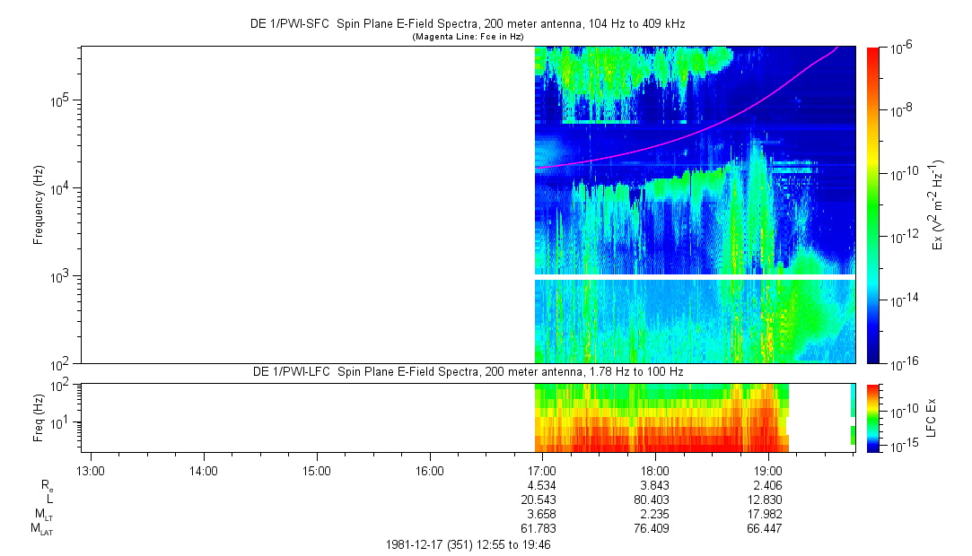Click the Freq (Hz) label of lower panel

(39, 417)
